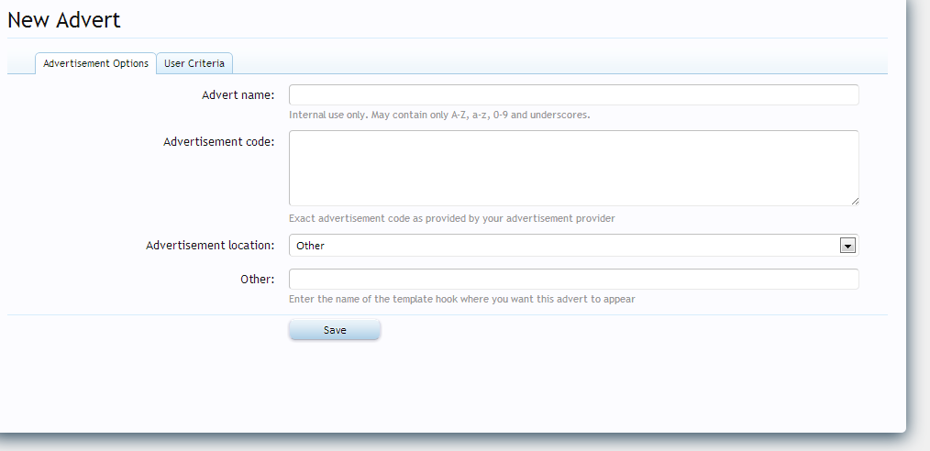The image size is (930, 451).
Task: Click the 'Advertisement location:' label
Action: pyautogui.click(x=210, y=245)
